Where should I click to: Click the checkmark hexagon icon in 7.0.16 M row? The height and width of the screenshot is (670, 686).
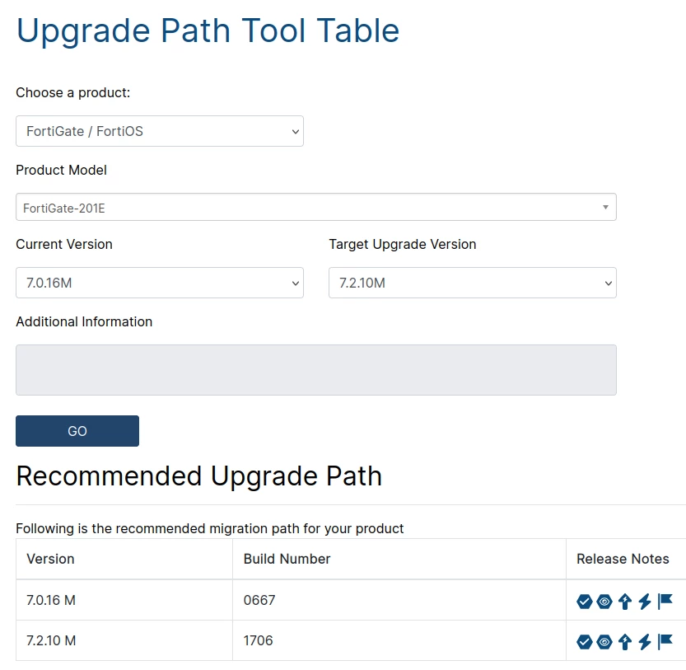(584, 602)
